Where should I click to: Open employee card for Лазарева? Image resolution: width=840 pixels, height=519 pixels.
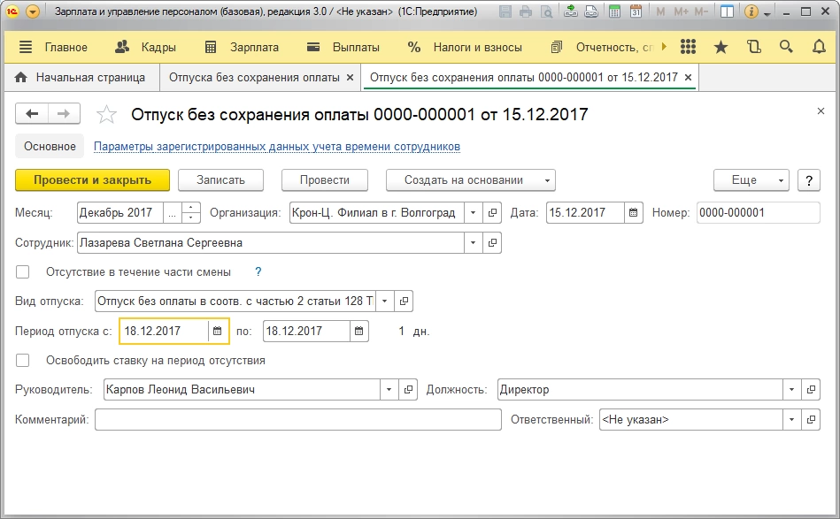(x=492, y=243)
